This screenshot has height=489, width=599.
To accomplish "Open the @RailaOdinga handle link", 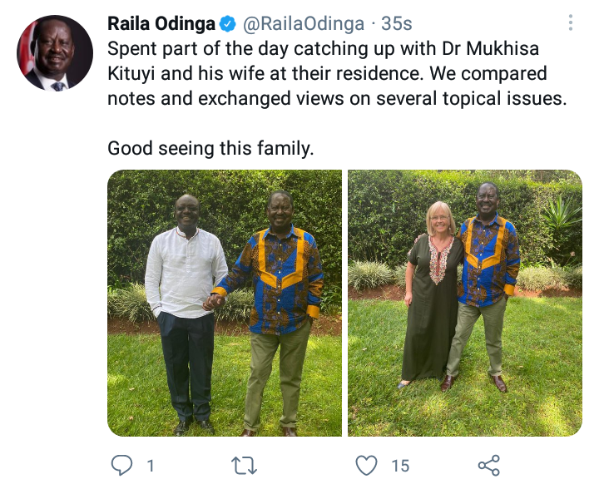I will (304, 23).
